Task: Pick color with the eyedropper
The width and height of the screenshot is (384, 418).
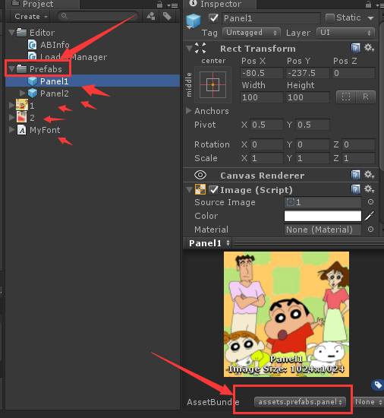Action: (x=370, y=216)
